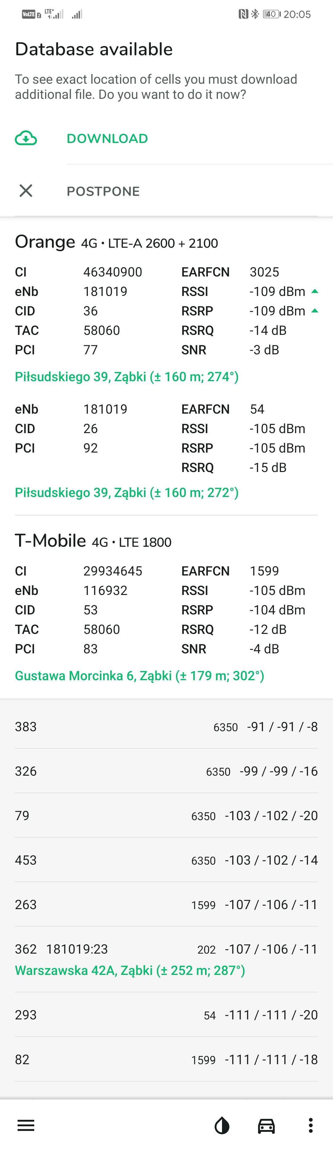Expand neighbor cell row with PCI 326
Image resolution: width=333 pixels, height=1151 pixels.
tap(166, 771)
